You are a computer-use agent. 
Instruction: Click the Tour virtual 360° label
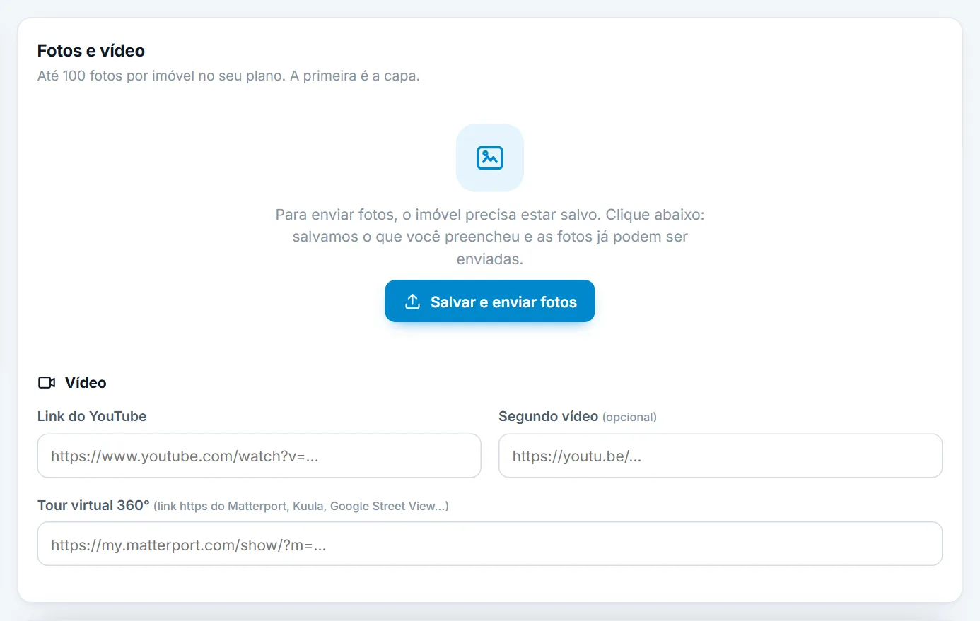coord(243,506)
